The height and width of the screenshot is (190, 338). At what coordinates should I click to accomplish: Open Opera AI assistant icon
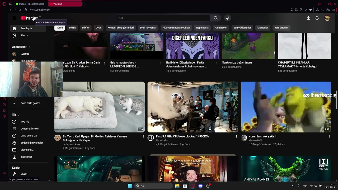click(x=328, y=10)
